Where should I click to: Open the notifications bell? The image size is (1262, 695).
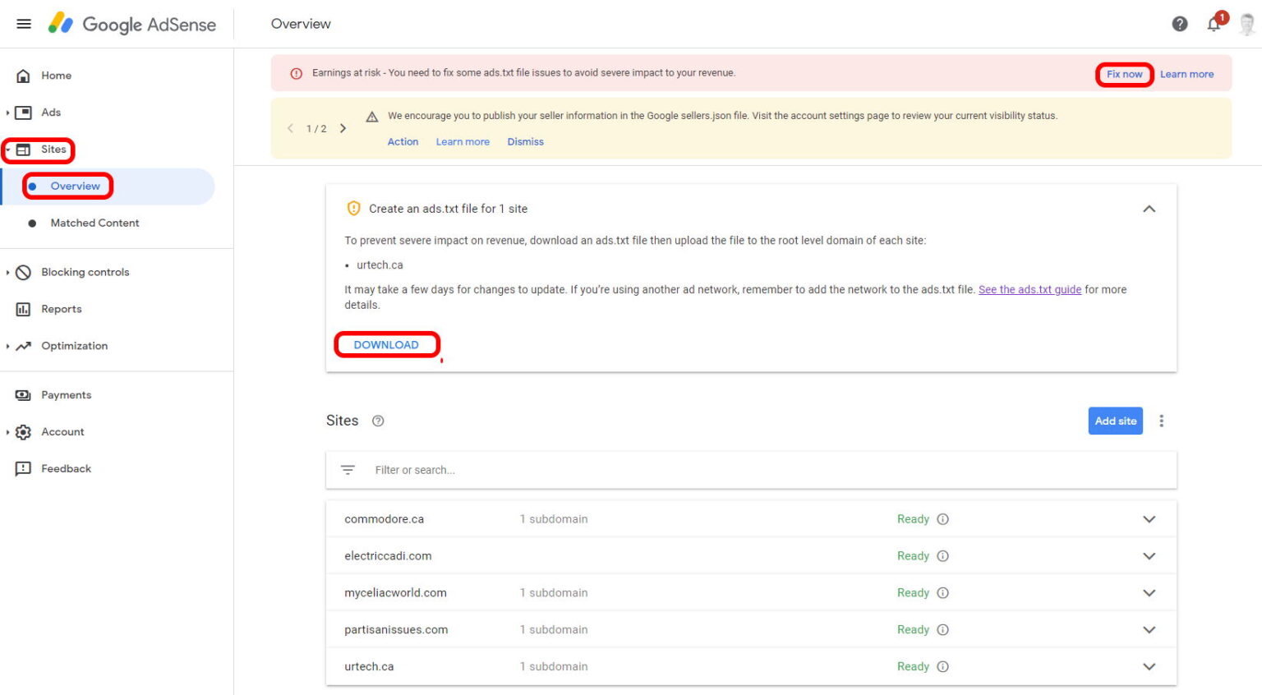tap(1214, 25)
